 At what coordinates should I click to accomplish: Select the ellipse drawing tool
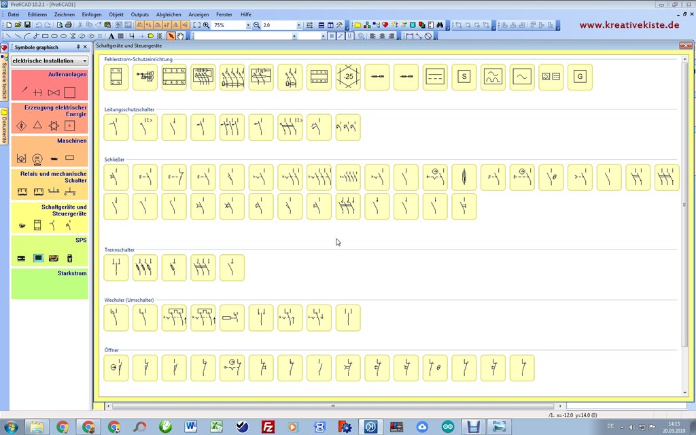point(63,36)
